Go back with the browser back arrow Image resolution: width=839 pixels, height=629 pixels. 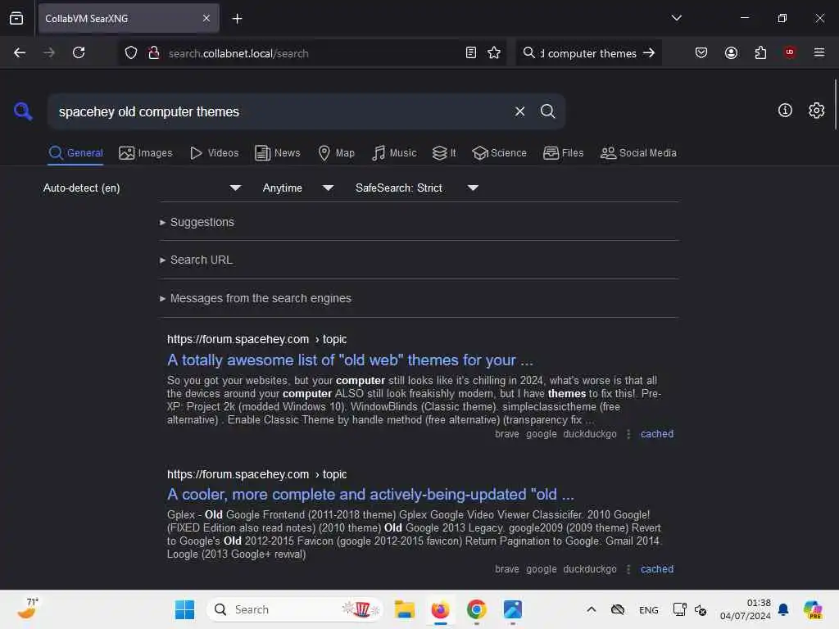tap(20, 52)
